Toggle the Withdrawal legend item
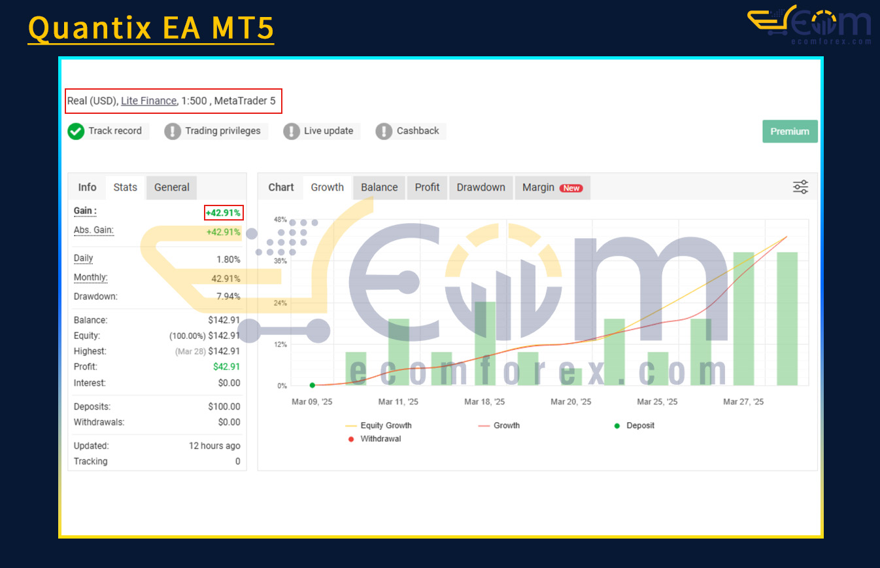The width and height of the screenshot is (880, 568). [375, 439]
